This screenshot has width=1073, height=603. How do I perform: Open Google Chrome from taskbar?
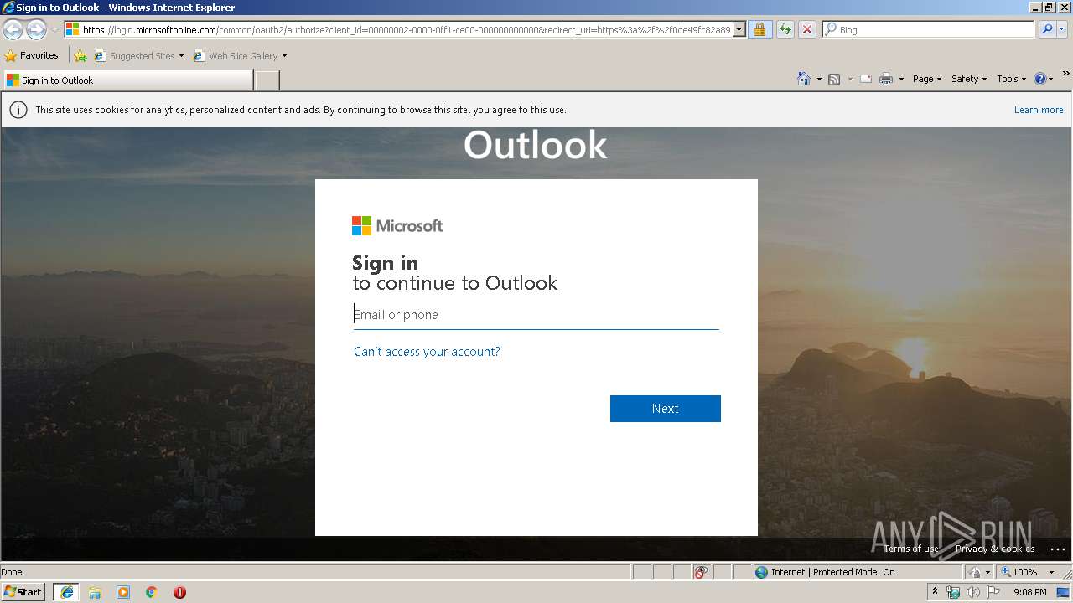pyautogui.click(x=152, y=592)
